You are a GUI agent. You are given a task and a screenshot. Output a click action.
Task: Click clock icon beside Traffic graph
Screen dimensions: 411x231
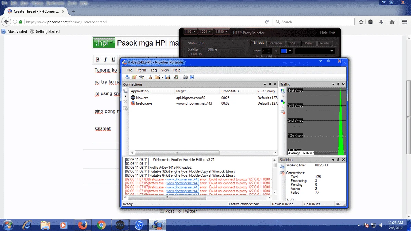[283, 91]
